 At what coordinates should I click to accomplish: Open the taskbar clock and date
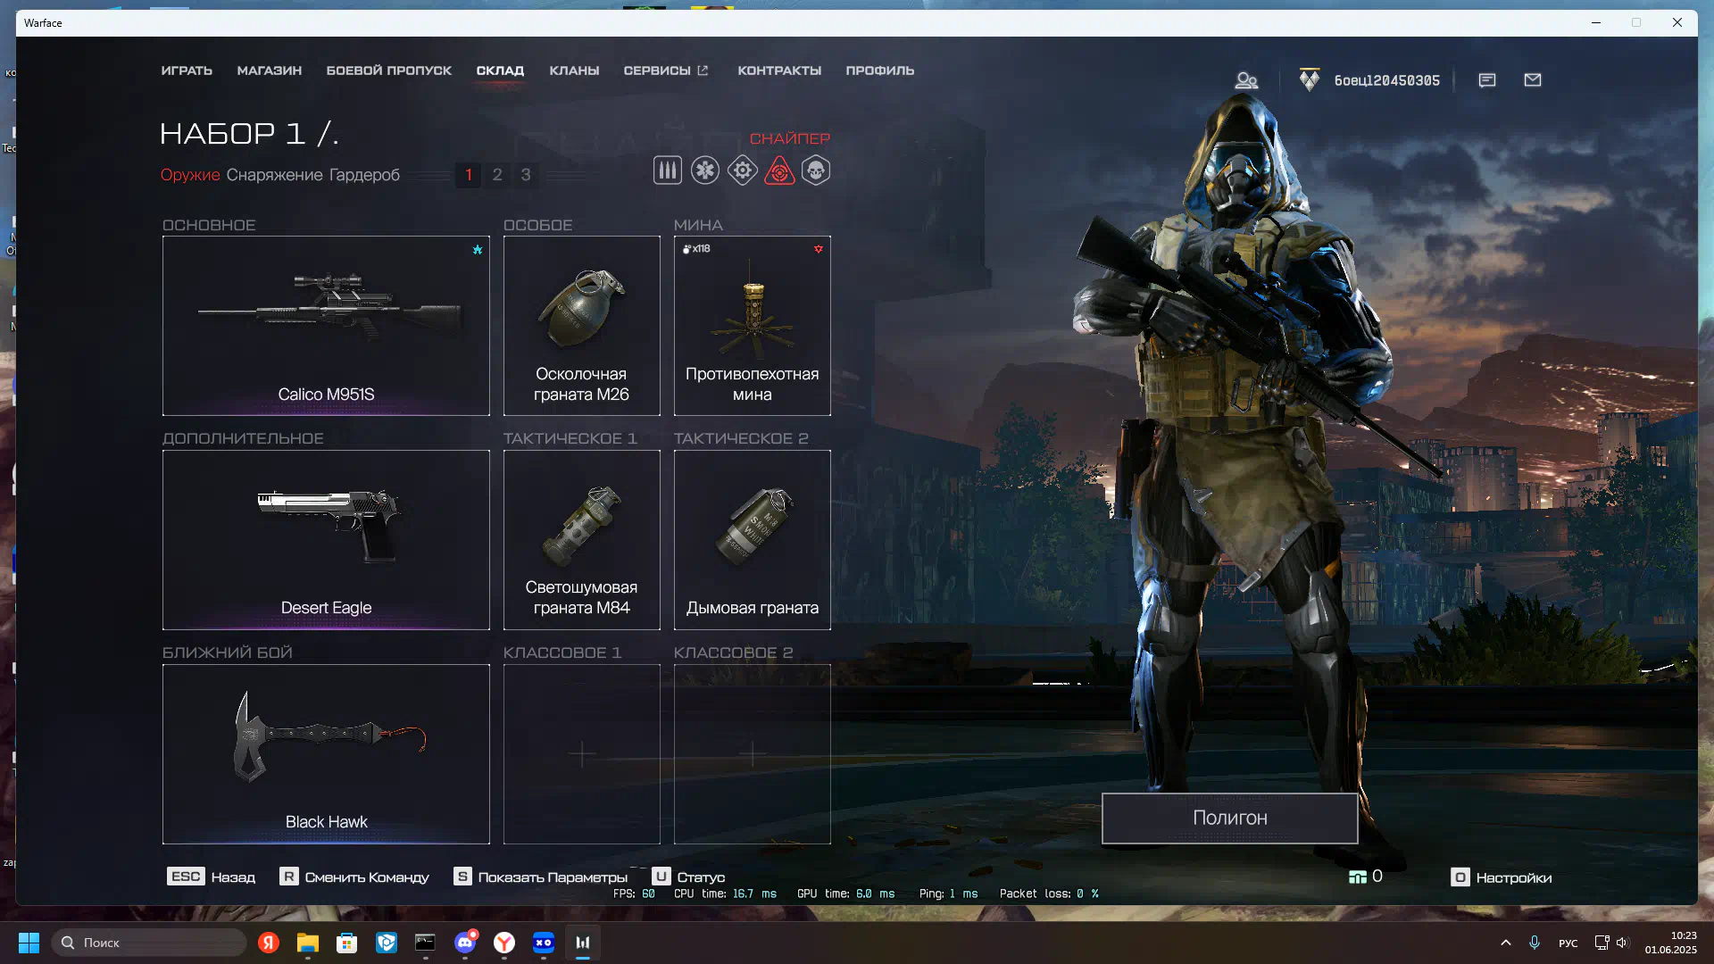click(1671, 943)
